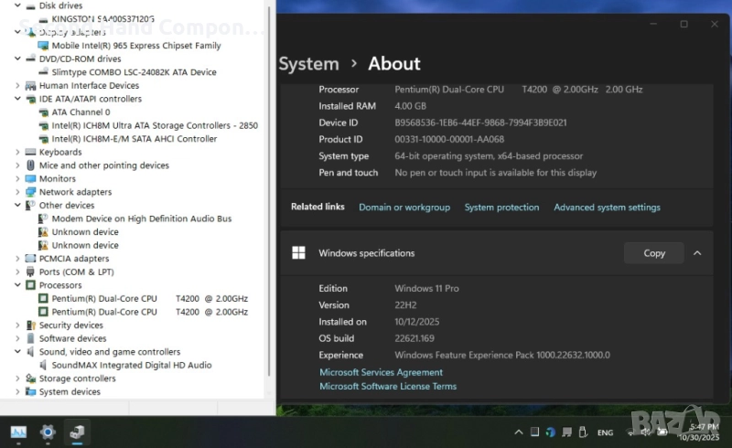Viewport: 732px width, 448px height.
Task: Copy the Windows specifications
Action: tap(653, 253)
